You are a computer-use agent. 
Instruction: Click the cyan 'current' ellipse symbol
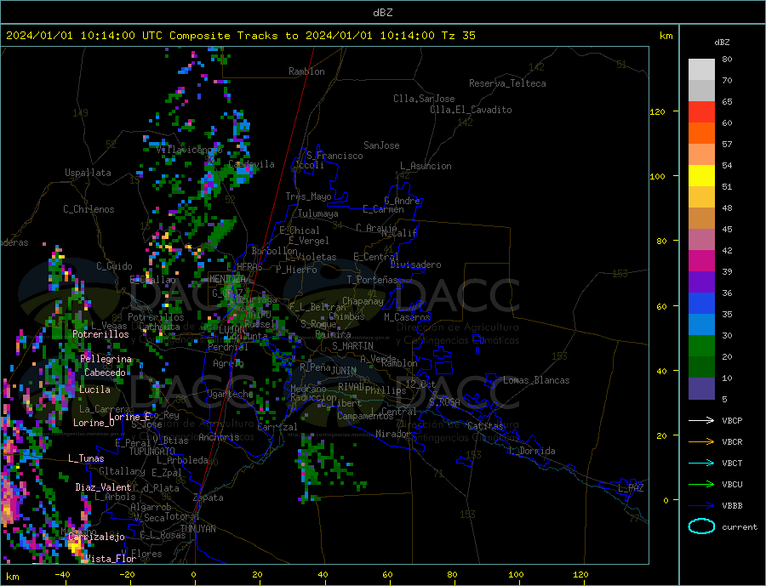(702, 526)
